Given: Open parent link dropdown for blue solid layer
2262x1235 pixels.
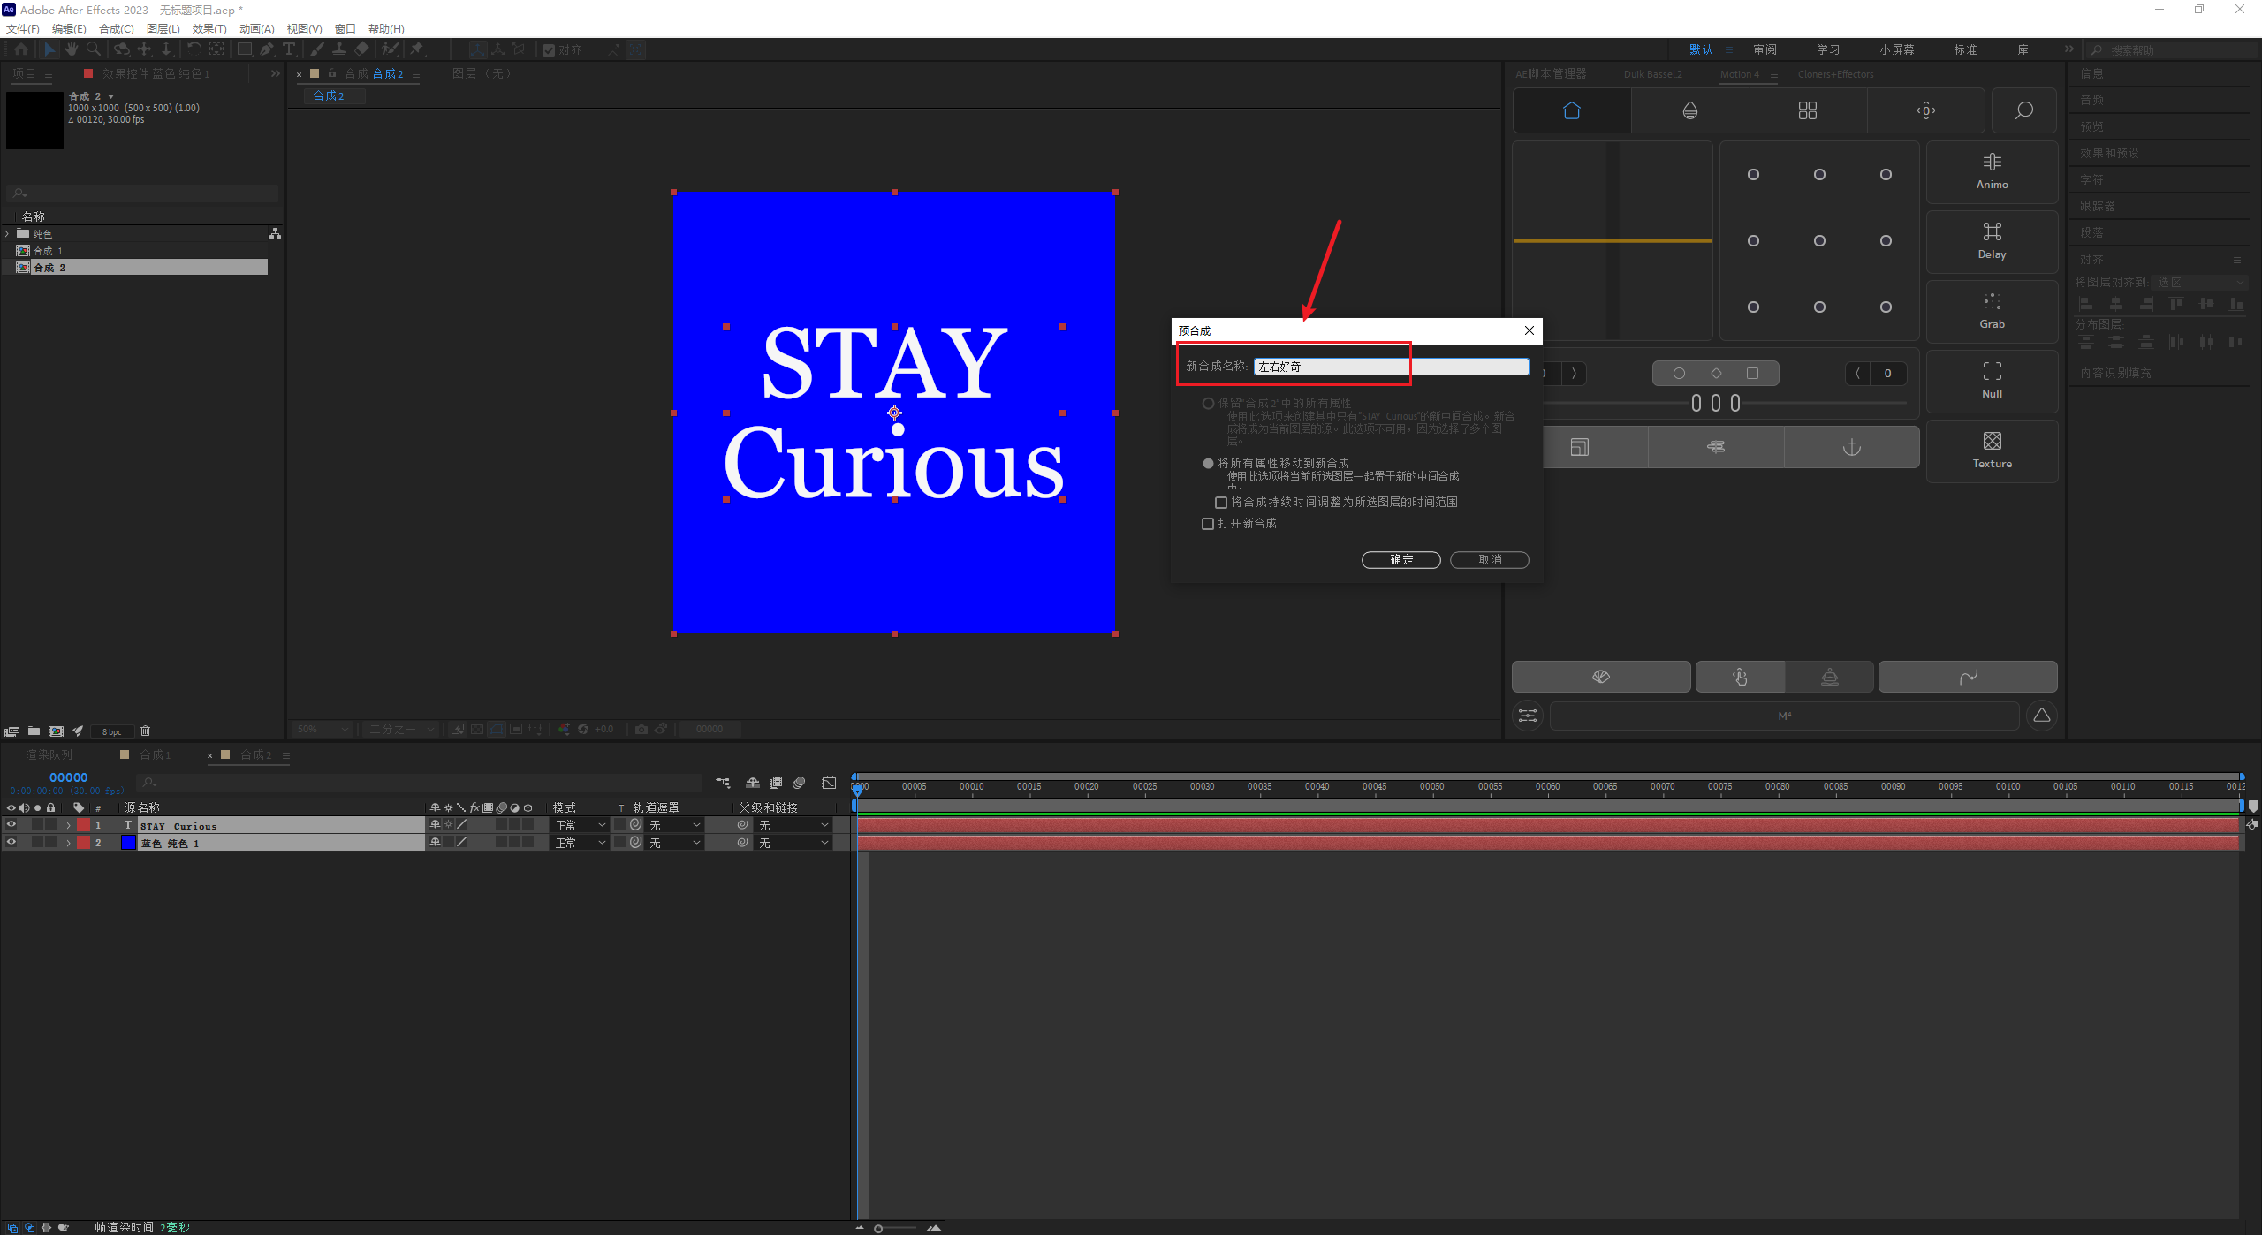Looking at the screenshot, I should pos(793,843).
